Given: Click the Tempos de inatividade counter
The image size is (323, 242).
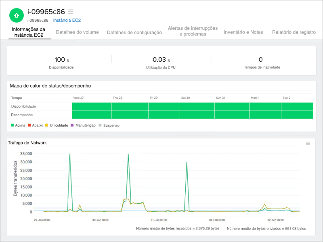Looking at the screenshot, I should tap(263, 59).
